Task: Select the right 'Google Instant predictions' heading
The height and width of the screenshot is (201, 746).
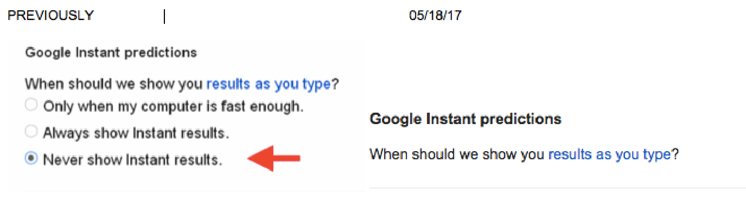Action: point(466,119)
